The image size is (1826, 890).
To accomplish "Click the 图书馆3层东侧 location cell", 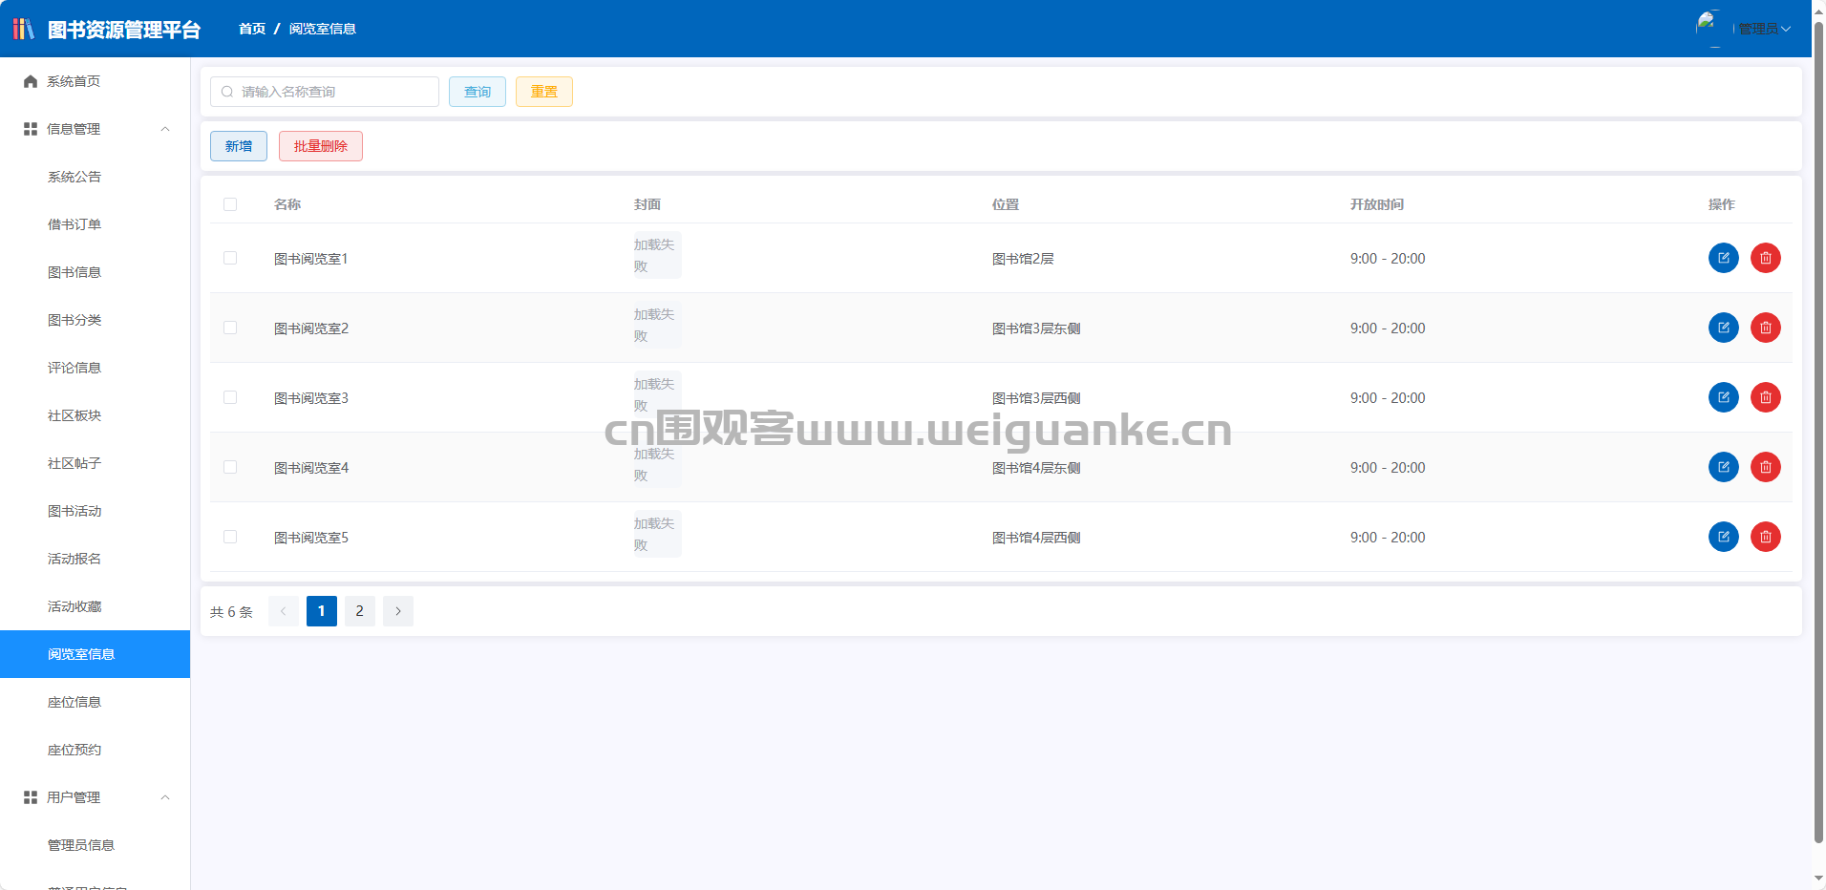I will (x=1036, y=328).
